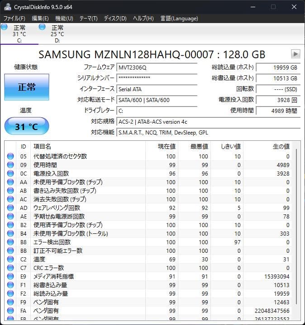Click status orb of attribute AD ウェアレベリング回数
The image size is (305, 325).
point(10,208)
